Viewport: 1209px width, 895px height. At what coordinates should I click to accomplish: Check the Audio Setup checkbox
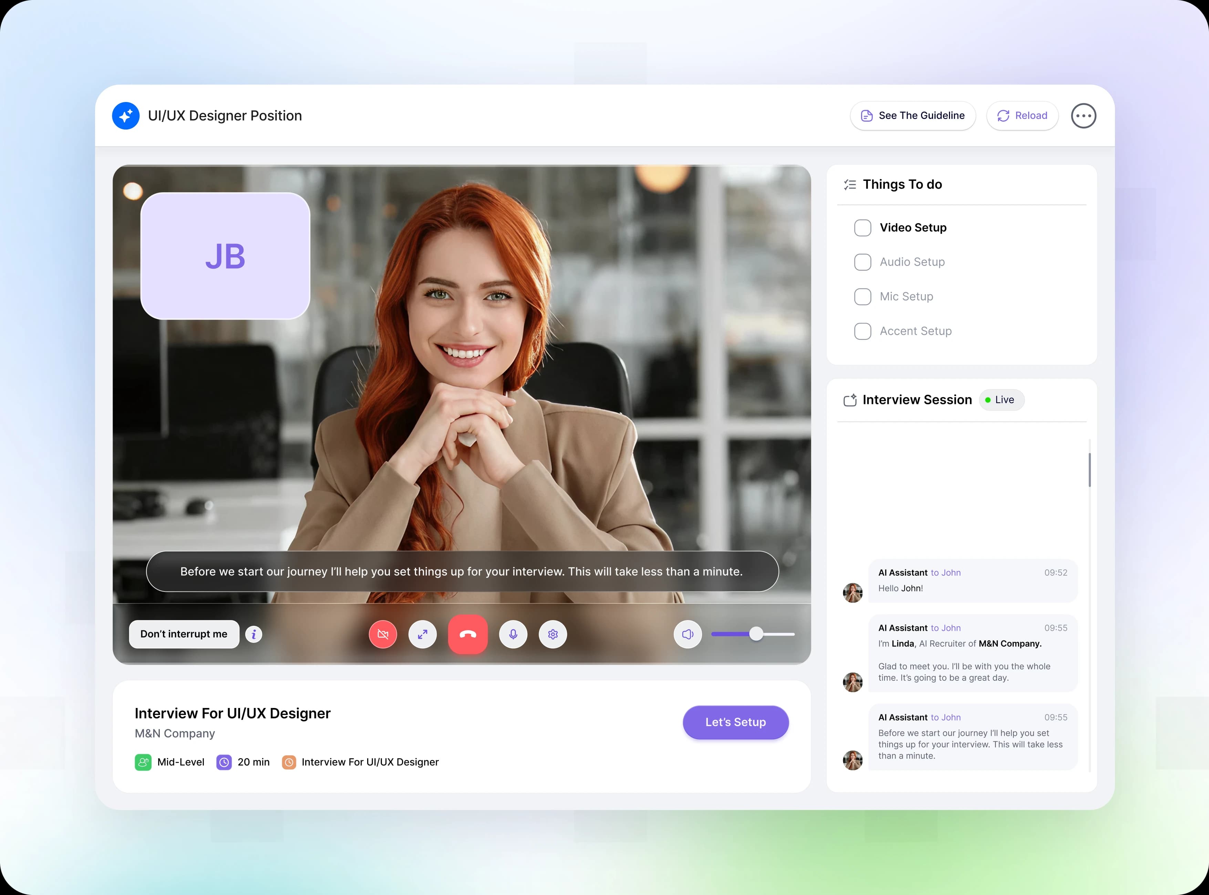(x=862, y=262)
